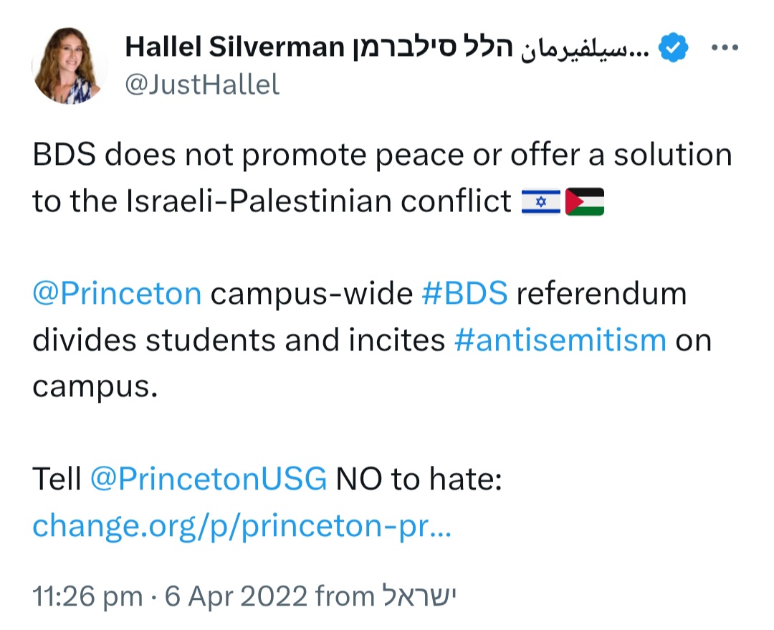Image resolution: width=774 pixels, height=630 pixels.
Task: Open the #antisemitism hashtag
Action: (560, 339)
